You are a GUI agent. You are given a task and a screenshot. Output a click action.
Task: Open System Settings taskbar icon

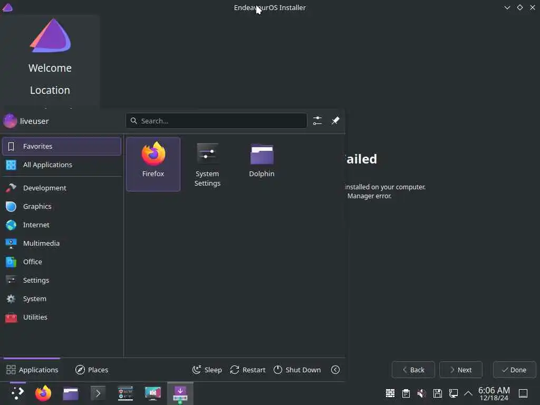126,393
